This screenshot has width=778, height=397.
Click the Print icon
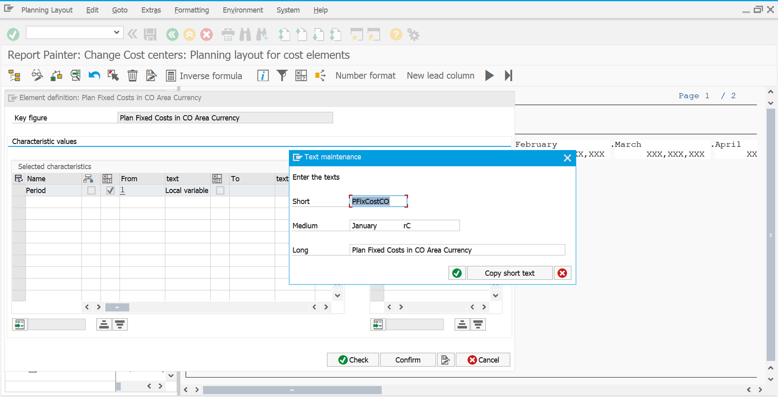(x=228, y=34)
